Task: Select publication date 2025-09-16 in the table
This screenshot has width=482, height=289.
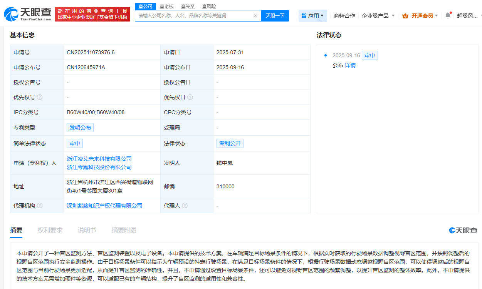Action: click(x=230, y=67)
